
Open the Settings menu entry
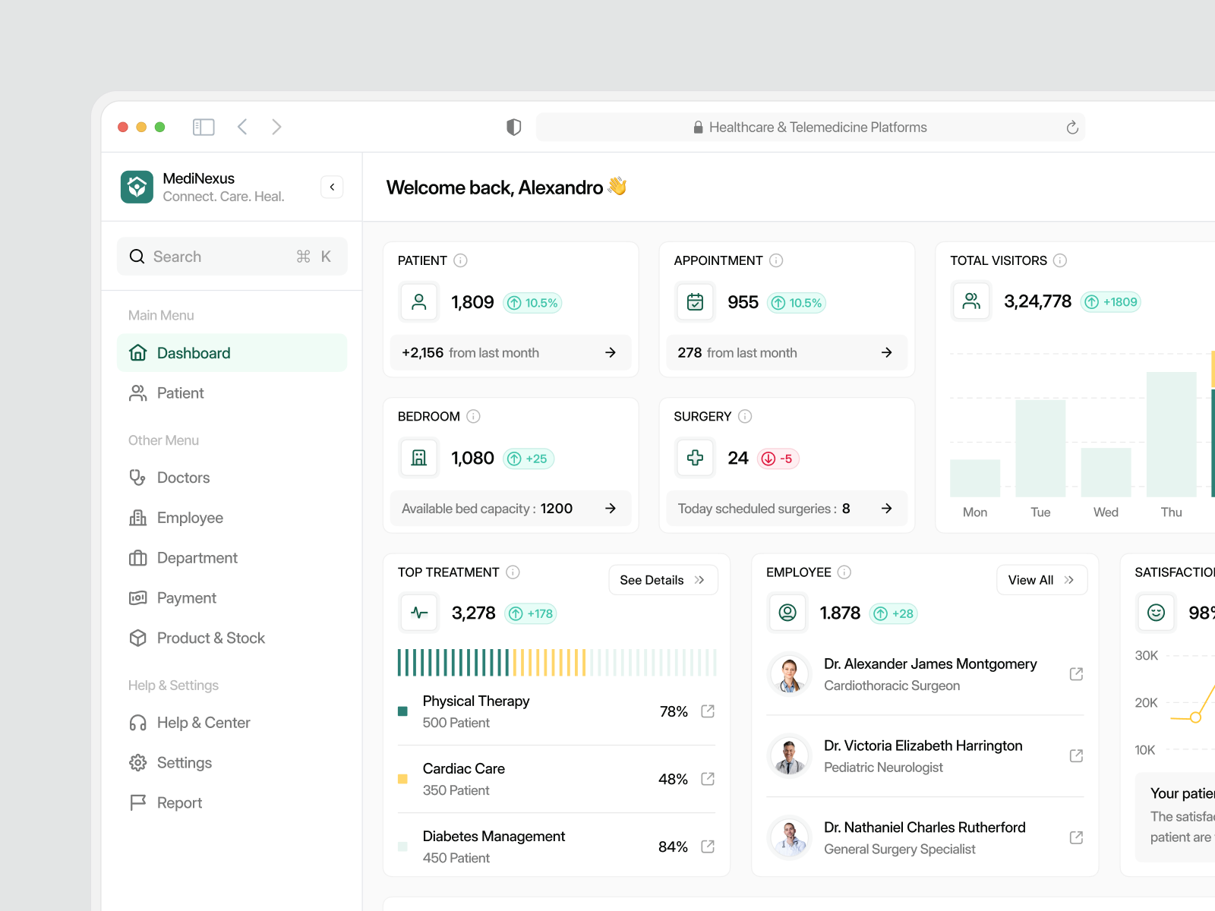184,762
